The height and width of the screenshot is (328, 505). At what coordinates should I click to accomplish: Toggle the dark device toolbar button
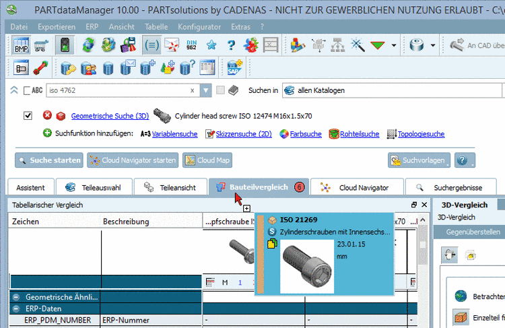[65, 45]
